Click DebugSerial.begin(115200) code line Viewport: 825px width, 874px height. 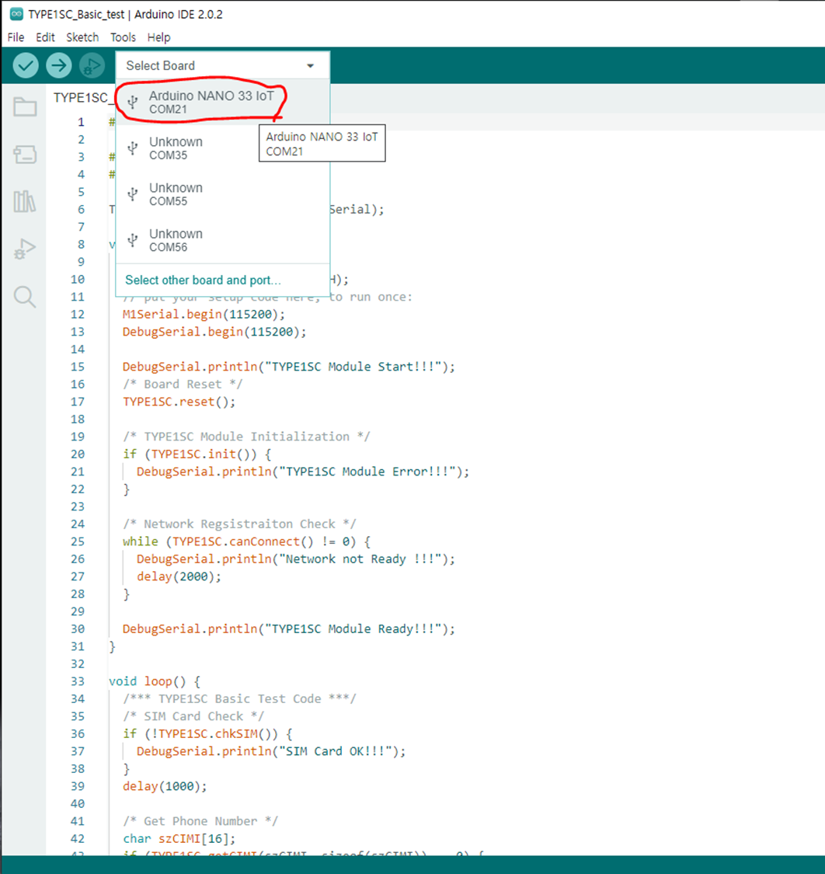click(x=214, y=332)
